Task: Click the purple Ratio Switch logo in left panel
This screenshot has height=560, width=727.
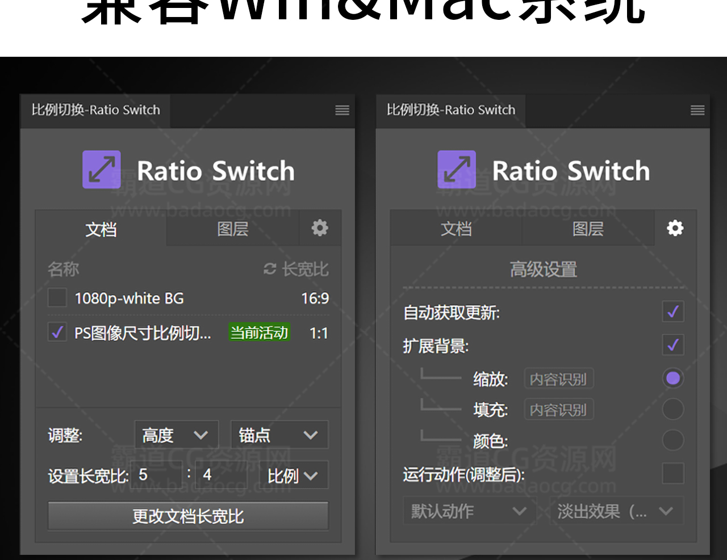Action: tap(102, 170)
